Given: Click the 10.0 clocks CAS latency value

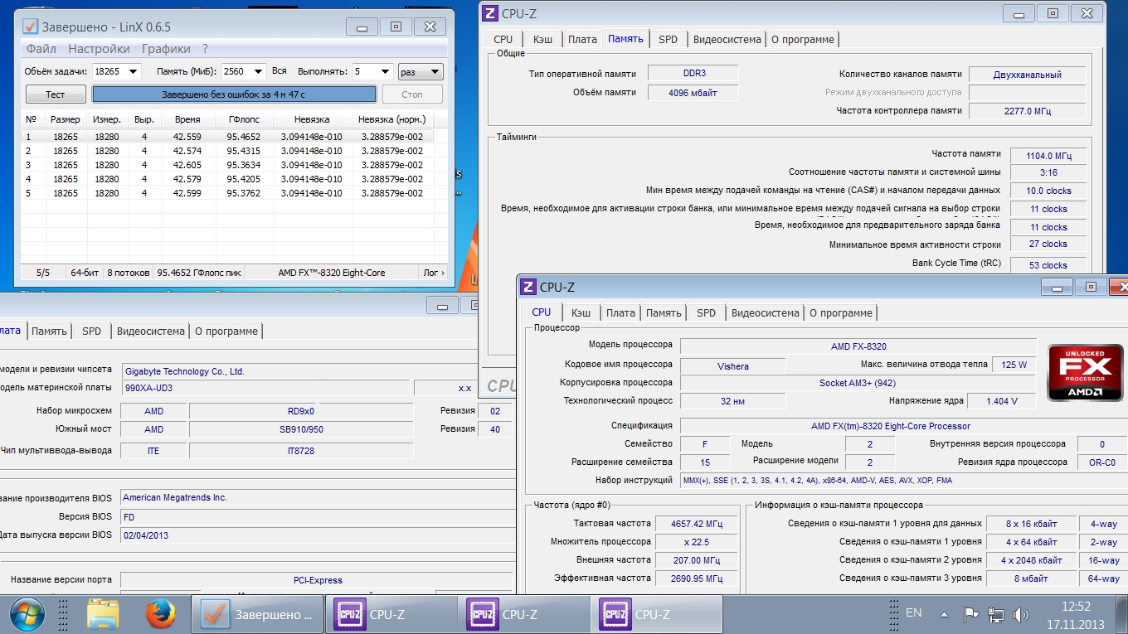Looking at the screenshot, I should [x=1048, y=191].
